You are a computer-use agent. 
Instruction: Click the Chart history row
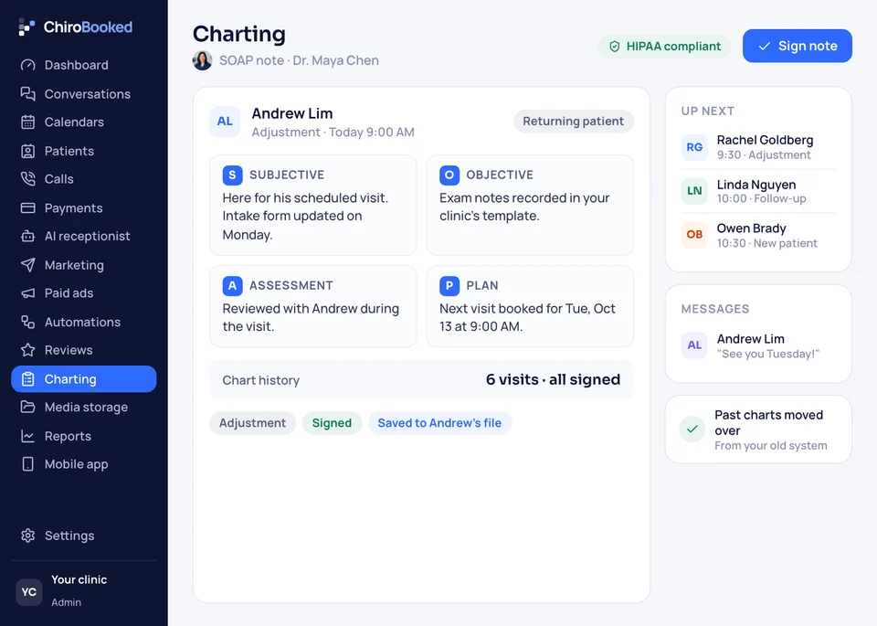pos(422,380)
